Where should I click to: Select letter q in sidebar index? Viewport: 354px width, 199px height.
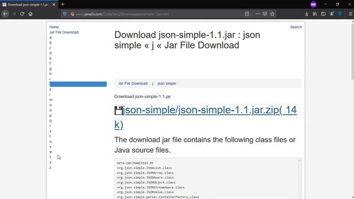click(50, 121)
